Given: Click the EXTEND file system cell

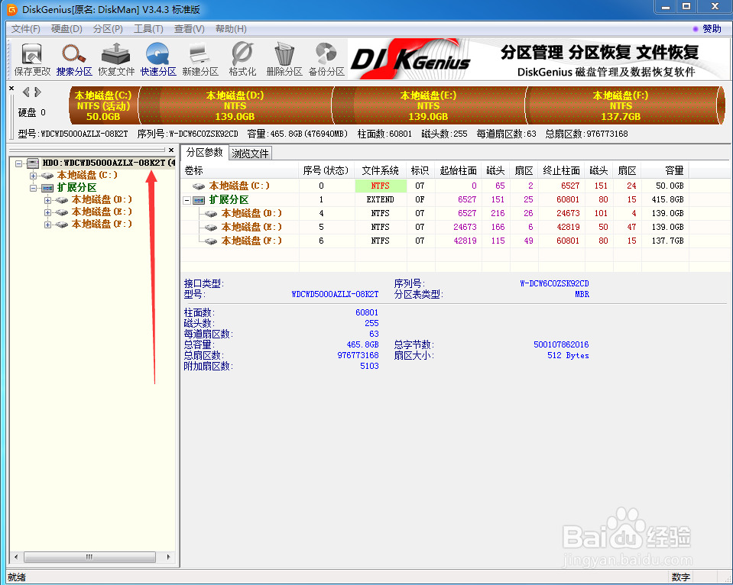Looking at the screenshot, I should point(381,199).
